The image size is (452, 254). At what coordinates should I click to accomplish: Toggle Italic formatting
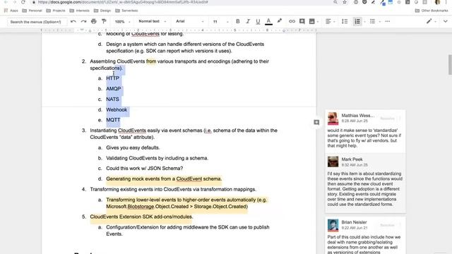[x=248, y=21]
